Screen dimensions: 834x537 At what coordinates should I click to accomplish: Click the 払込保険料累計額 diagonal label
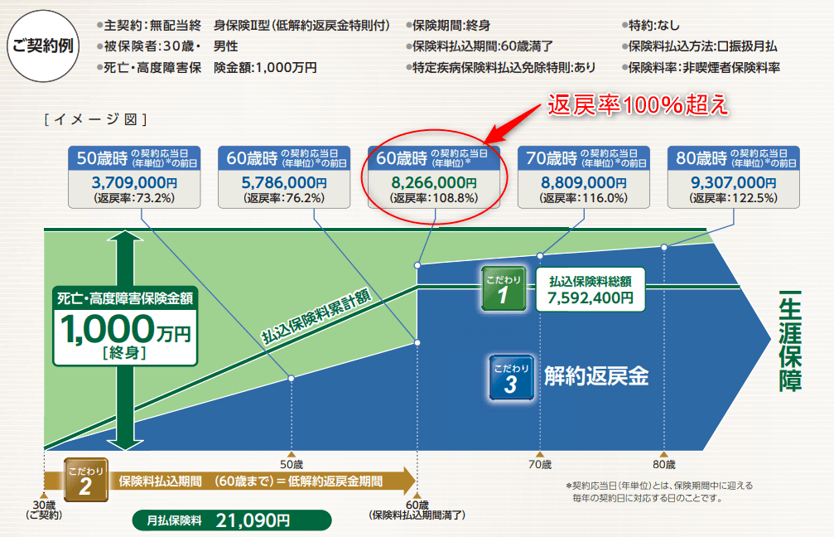[x=316, y=317]
